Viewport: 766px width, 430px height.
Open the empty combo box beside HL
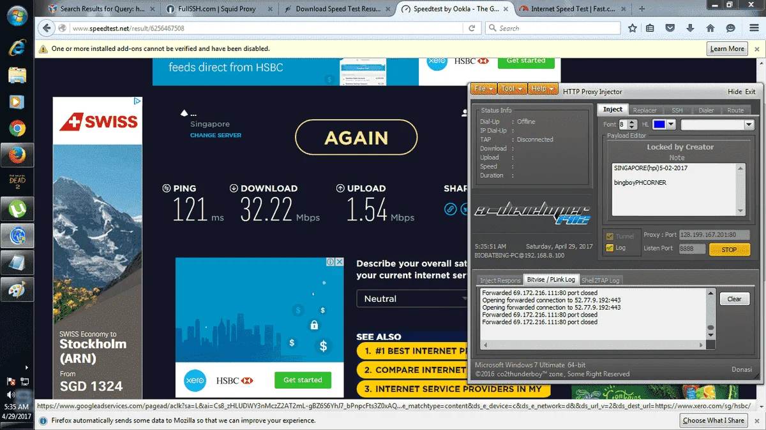tap(717, 125)
